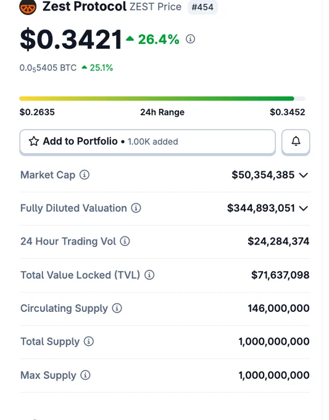Expand the Market Cap chevron
Screen dimensions: 329x420
click(304, 175)
